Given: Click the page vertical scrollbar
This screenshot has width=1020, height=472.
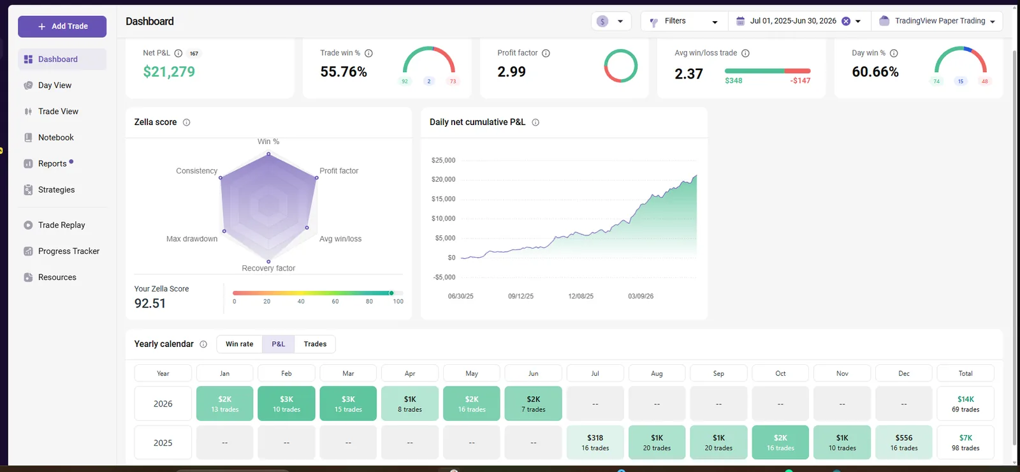Looking at the screenshot, I should [1015, 249].
